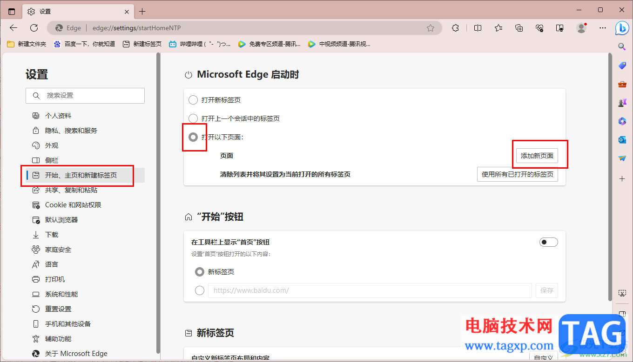Click 添加新页面 button
This screenshot has height=362, width=633.
tap(537, 156)
